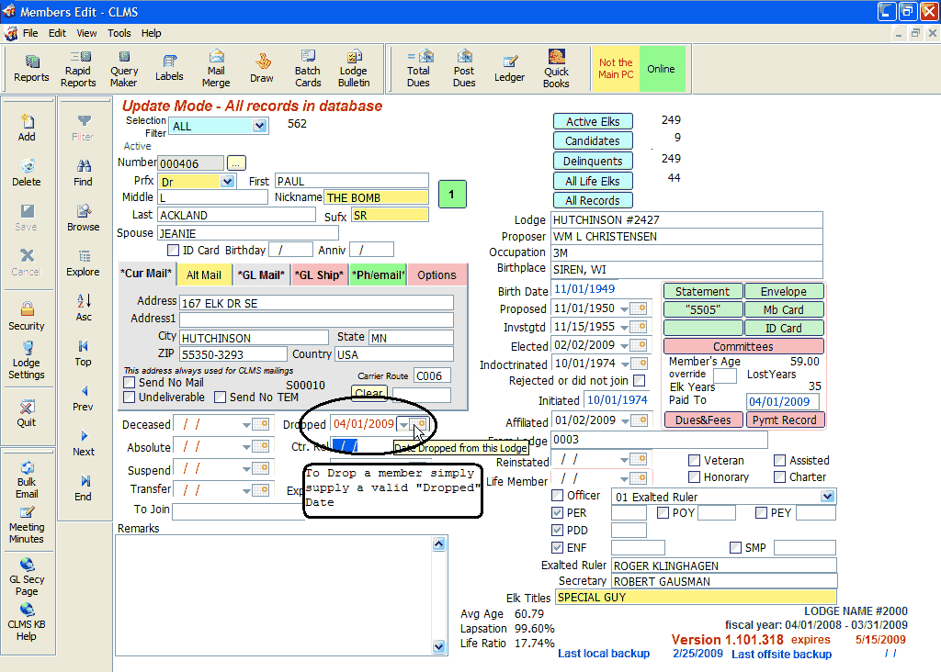Toggle the Undeliverable checkbox

130,398
